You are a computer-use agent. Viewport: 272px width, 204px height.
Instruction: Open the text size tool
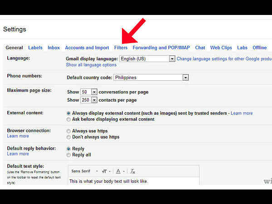coord(106,171)
